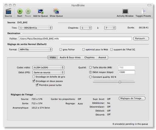Click the constant quality slider handle

pyautogui.click(x=120, y=82)
